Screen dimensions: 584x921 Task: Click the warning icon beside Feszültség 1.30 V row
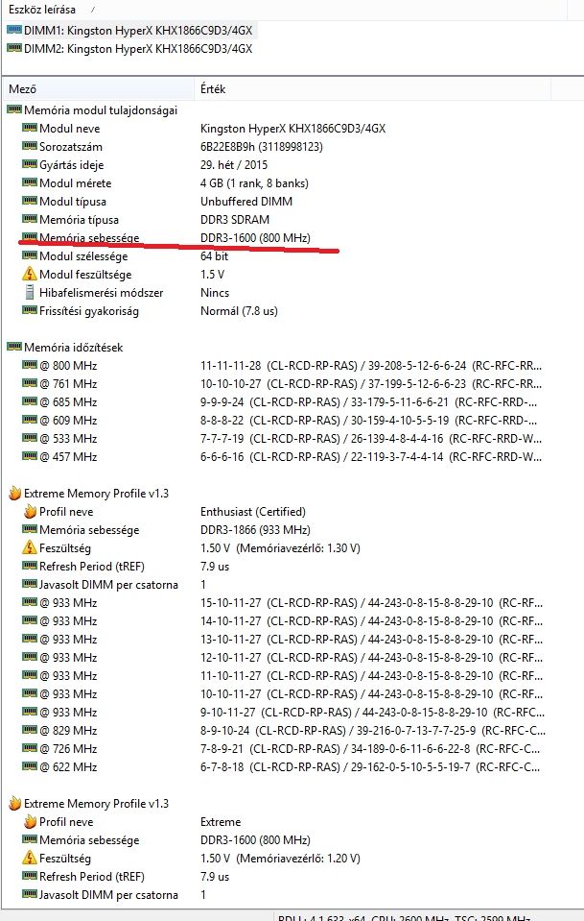tap(30, 547)
